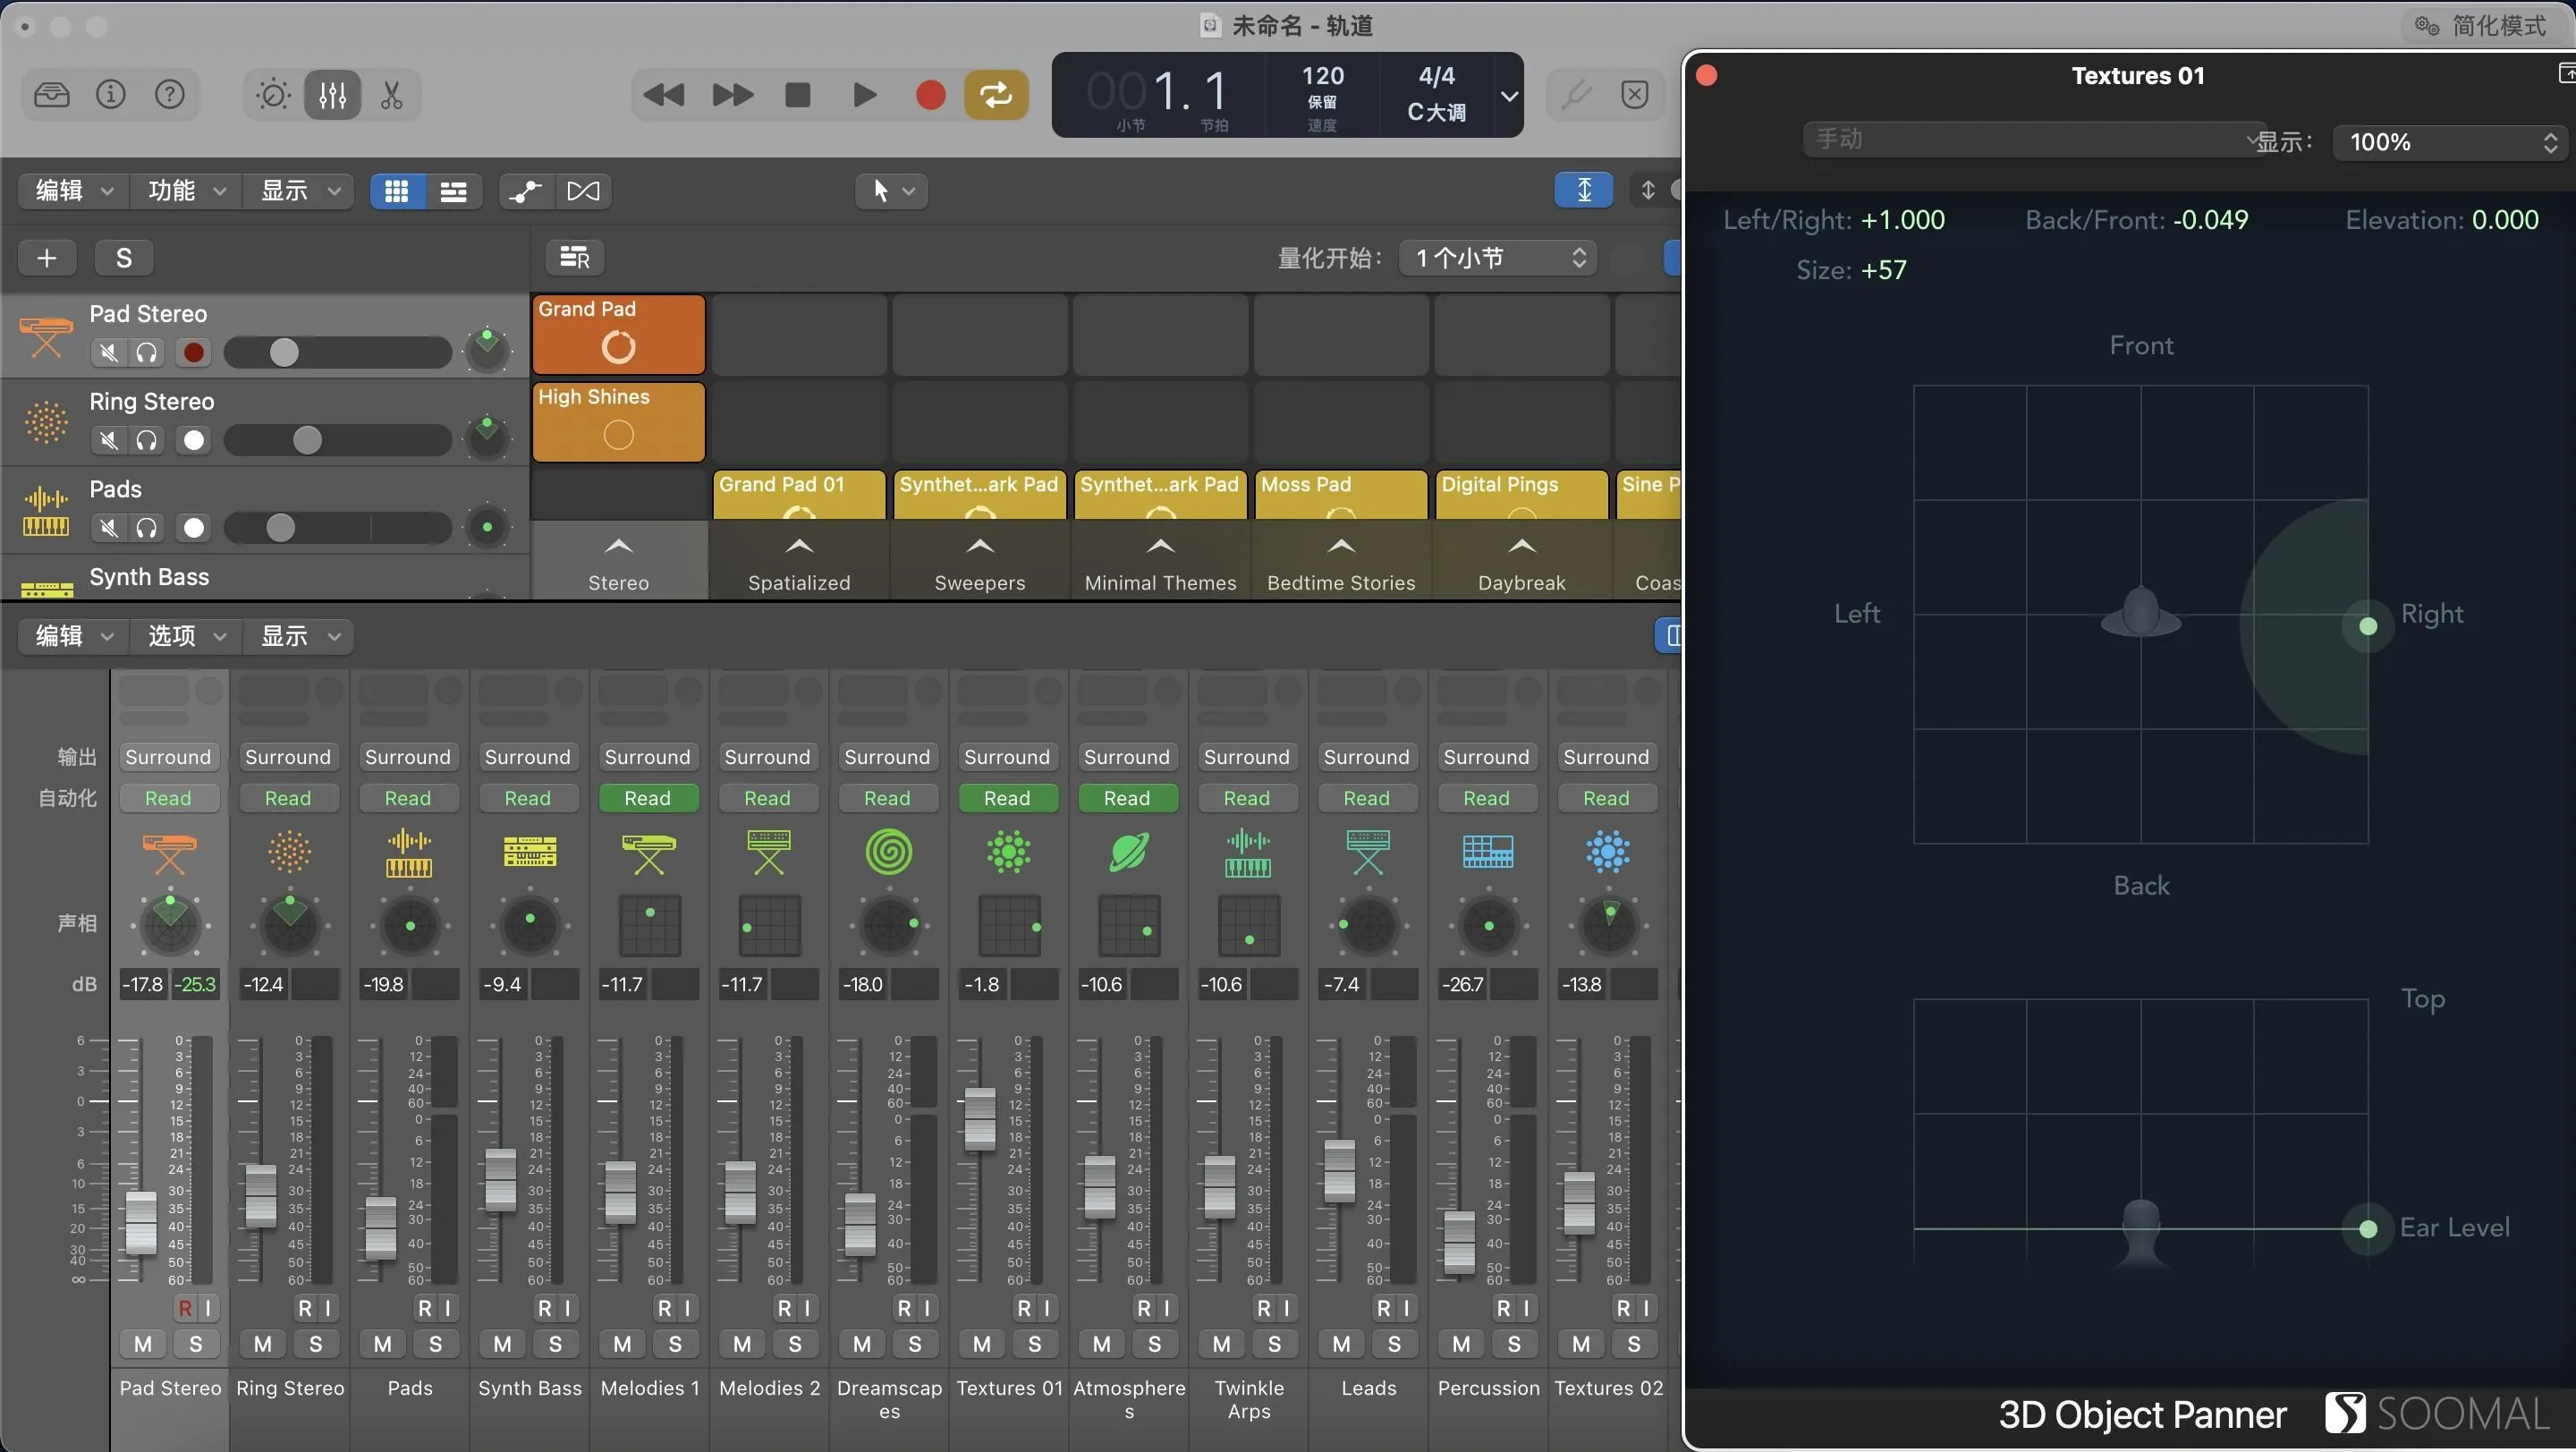This screenshot has width=2576, height=1452.
Task: Click the Dreamscapes spiral icon in mixer
Action: tap(888, 852)
